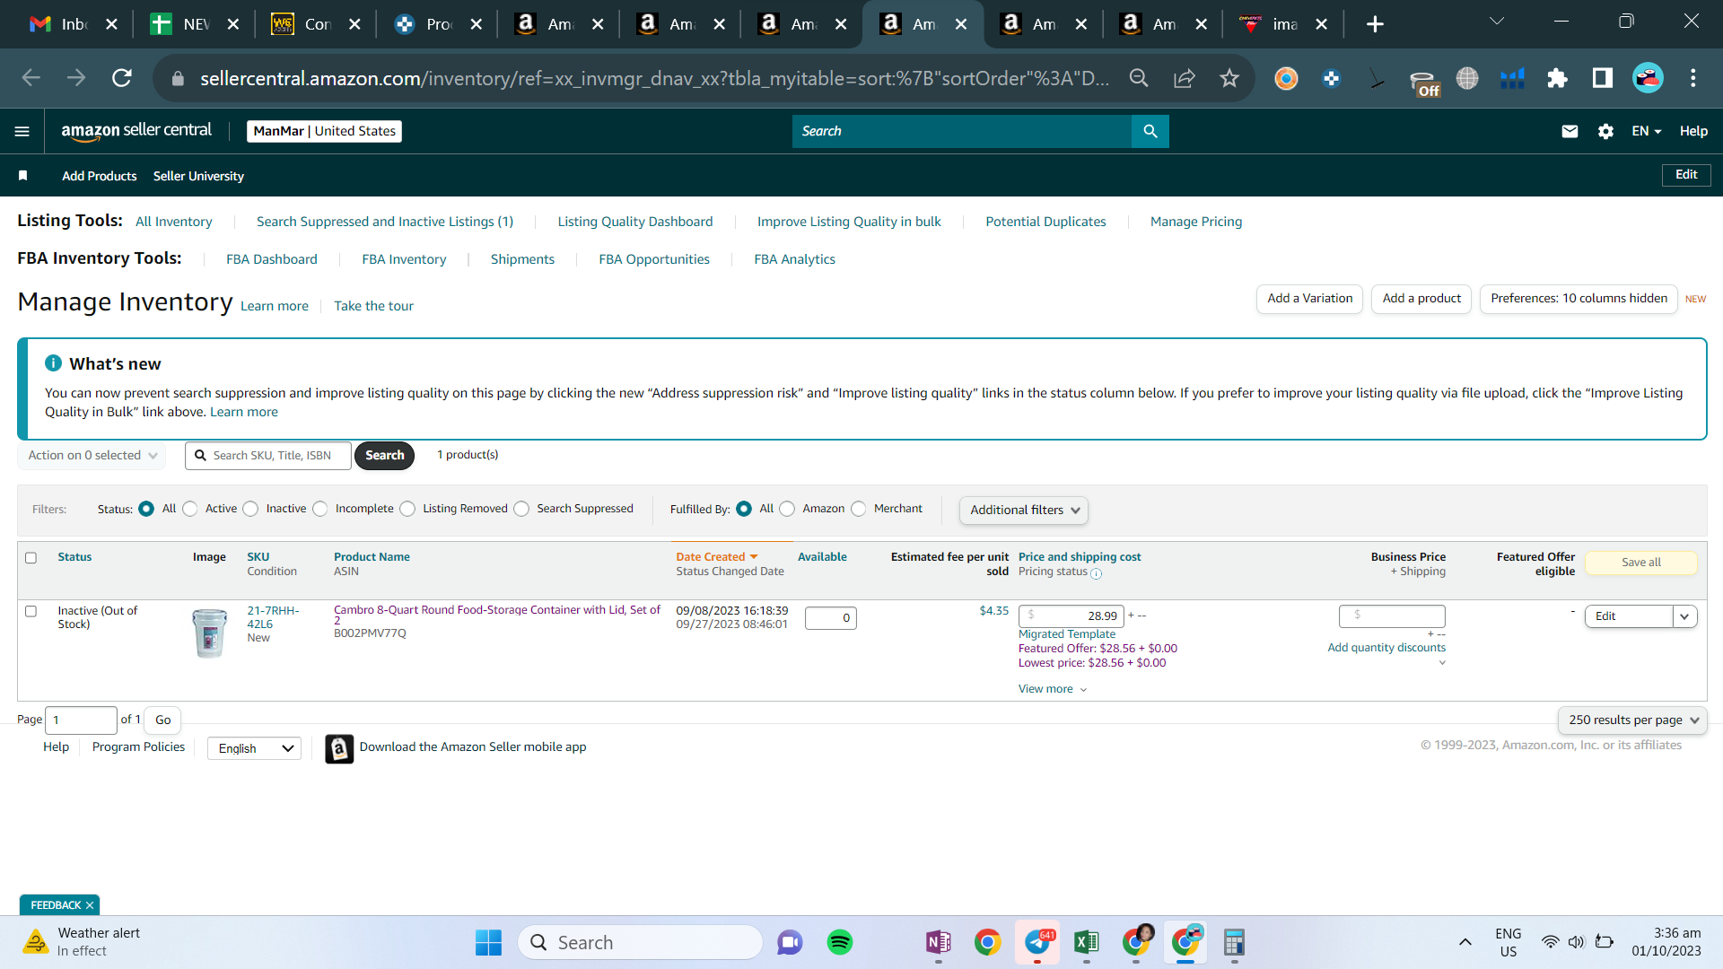Open the Cambro 8-Quart product link

point(497,615)
